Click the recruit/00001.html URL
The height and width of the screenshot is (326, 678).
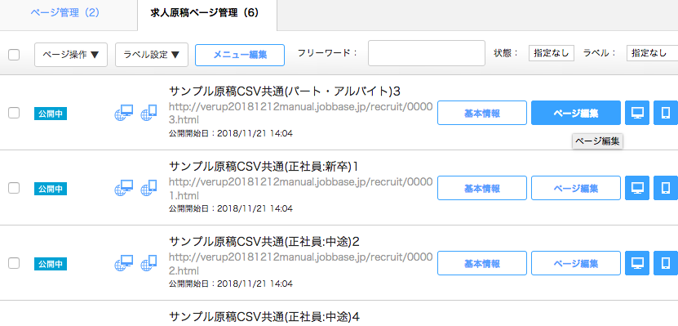tap(300, 188)
